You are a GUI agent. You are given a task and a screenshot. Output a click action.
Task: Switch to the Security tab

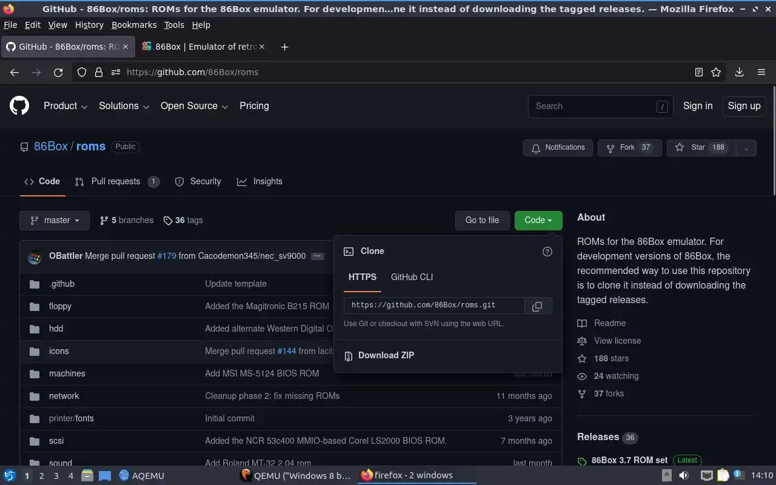[x=198, y=182]
